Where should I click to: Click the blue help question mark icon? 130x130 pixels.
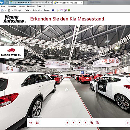point(53,10)
